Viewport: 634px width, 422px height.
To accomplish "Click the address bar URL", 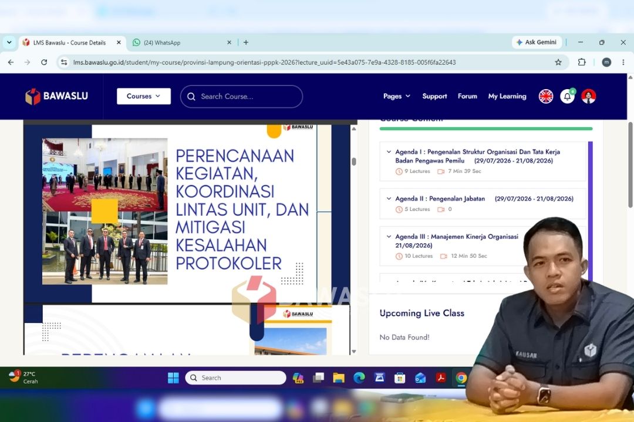I will [264, 62].
